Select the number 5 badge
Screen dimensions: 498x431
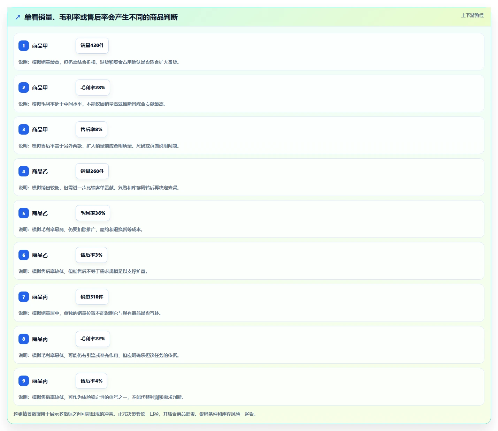tap(24, 213)
